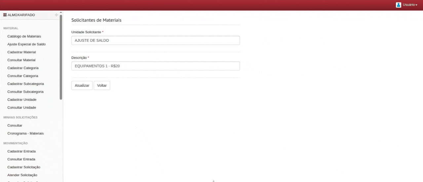Open Cronograma - Materiais link
423x182 pixels.
click(25, 133)
